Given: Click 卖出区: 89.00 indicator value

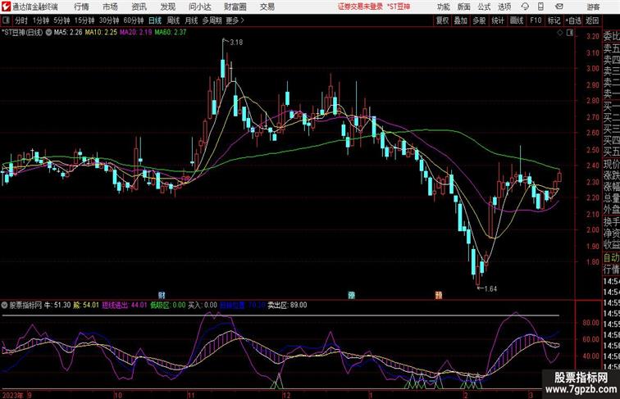Looking at the screenshot, I should pyautogui.click(x=287, y=305).
